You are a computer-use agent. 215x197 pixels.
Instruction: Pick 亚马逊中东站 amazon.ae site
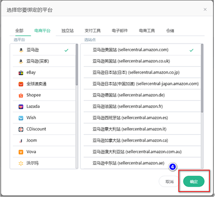pyautogui.click(x=142, y=163)
